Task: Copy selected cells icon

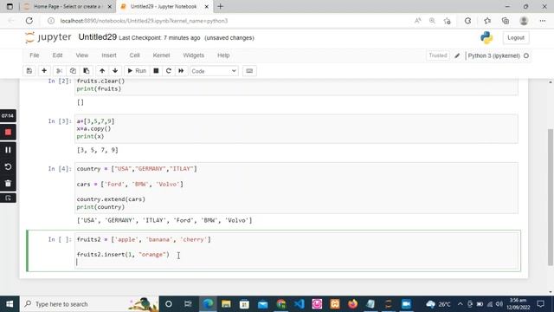Action: coord(73,71)
